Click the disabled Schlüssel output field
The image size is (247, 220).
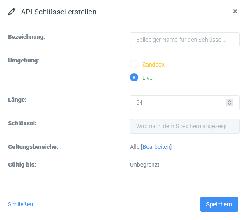(185, 126)
